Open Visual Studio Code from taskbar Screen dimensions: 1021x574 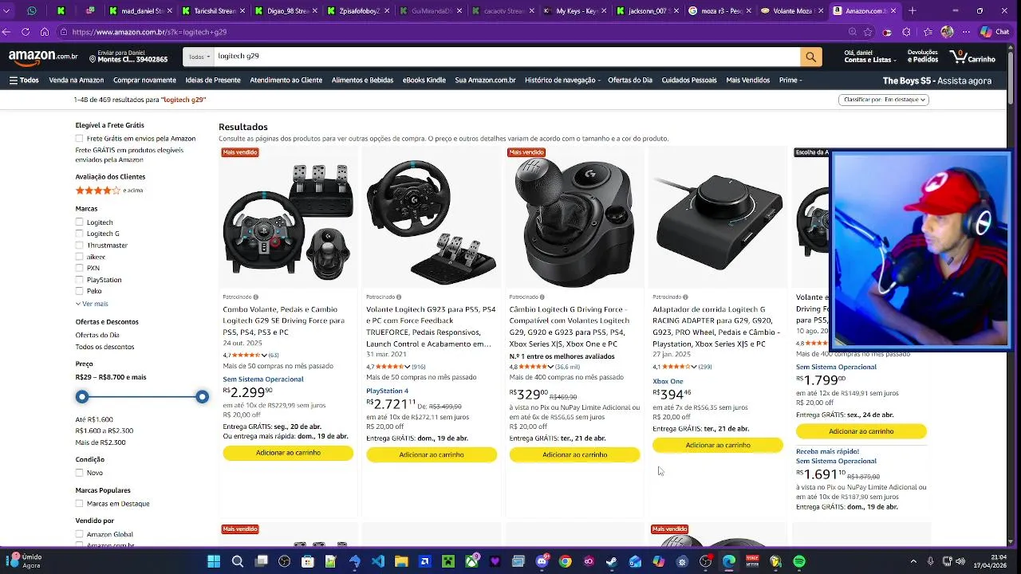[378, 561]
